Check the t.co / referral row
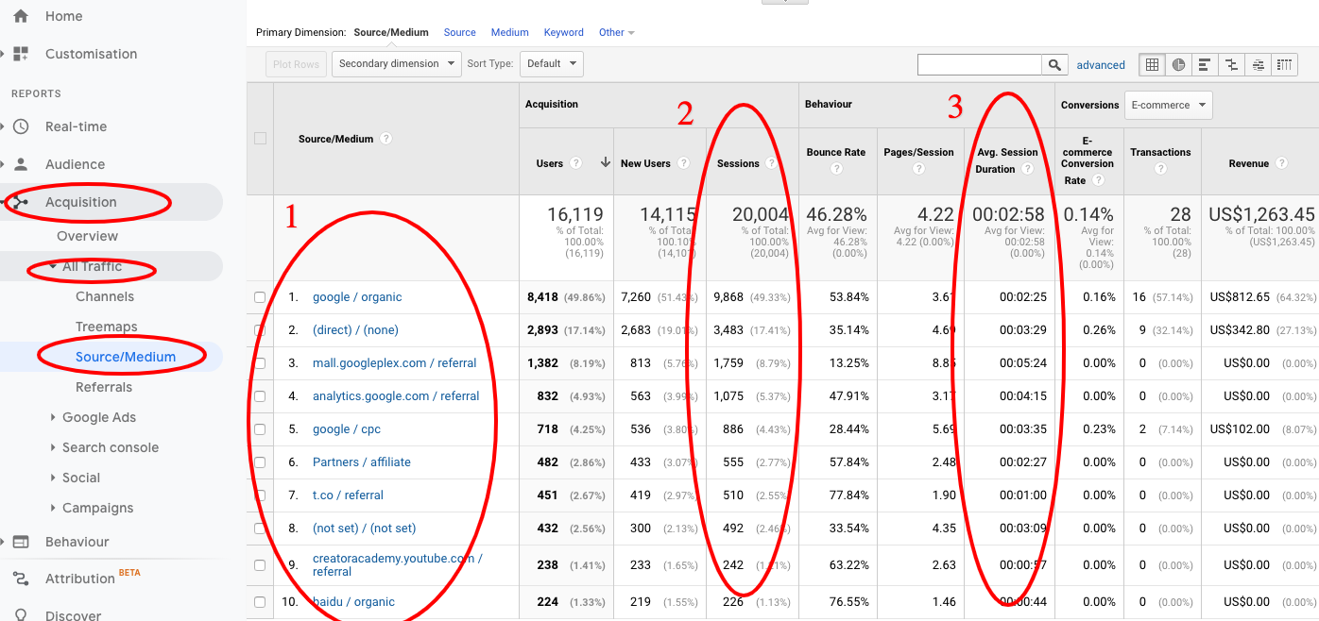The height and width of the screenshot is (621, 1319). coord(260,495)
